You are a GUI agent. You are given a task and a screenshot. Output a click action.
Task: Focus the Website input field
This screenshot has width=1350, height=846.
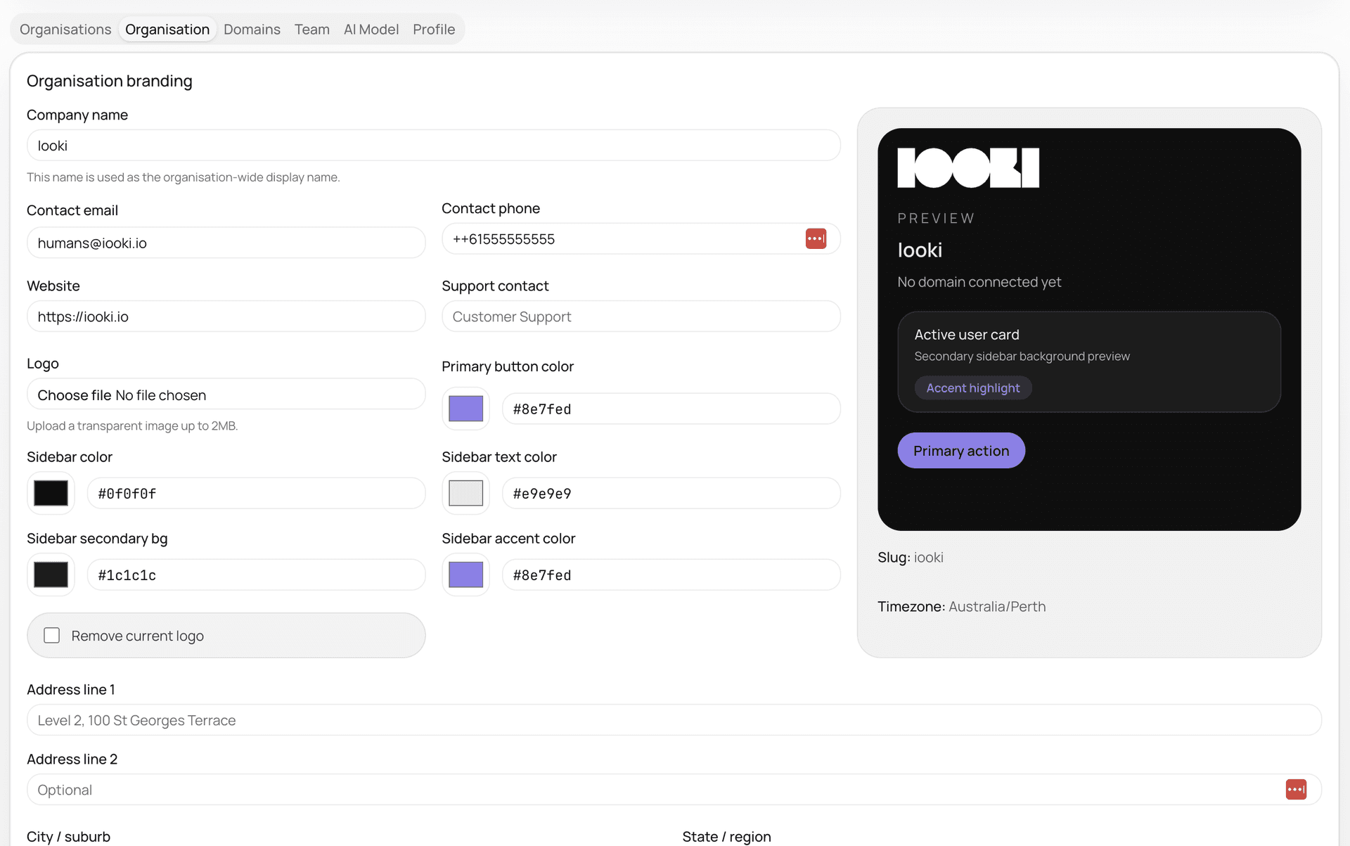pyautogui.click(x=226, y=316)
